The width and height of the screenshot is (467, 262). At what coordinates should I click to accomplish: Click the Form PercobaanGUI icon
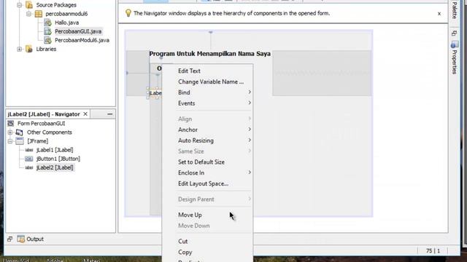pos(11,123)
